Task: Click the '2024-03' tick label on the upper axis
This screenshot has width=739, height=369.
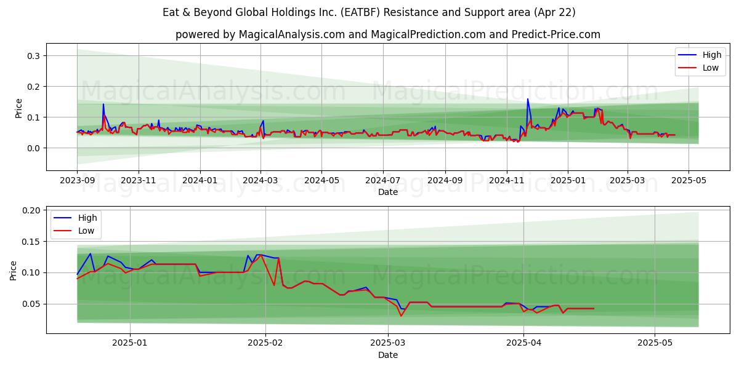Action: pos(260,181)
